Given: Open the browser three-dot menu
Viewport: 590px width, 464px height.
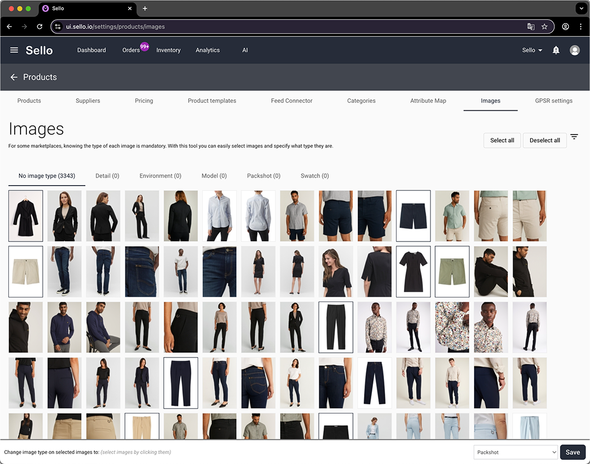Looking at the screenshot, I should [581, 26].
